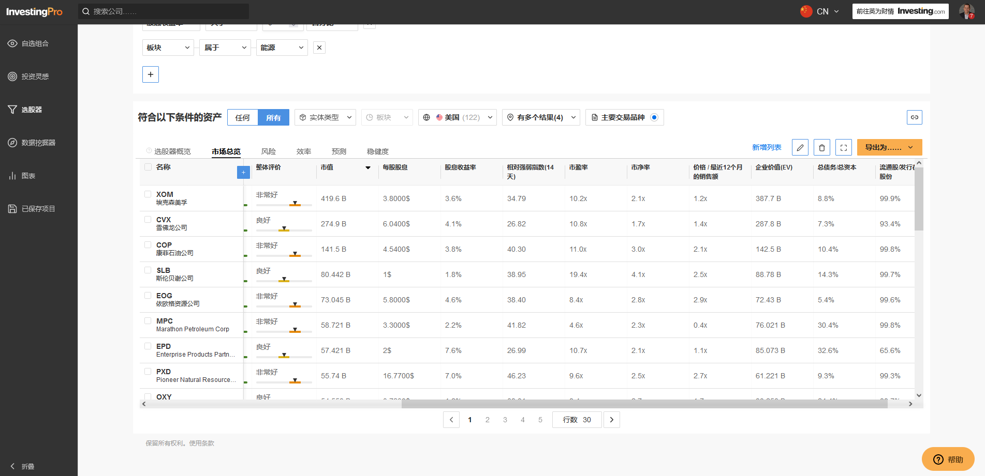Check the EOG row checkbox
Viewport: 985px width, 476px height.
[148, 296]
